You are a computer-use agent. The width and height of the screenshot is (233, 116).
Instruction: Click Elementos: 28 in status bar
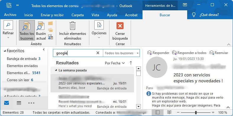pos(13,112)
